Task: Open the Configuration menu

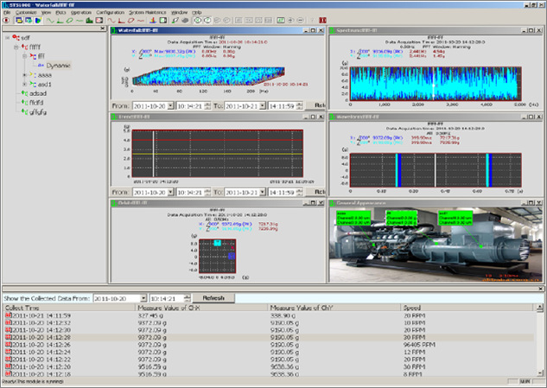Action: point(110,13)
